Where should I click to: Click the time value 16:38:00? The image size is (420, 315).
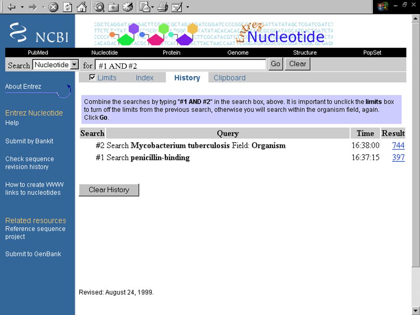(x=365, y=145)
